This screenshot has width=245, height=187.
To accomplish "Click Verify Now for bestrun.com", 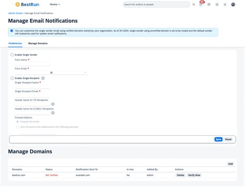I will (x=194, y=175).
